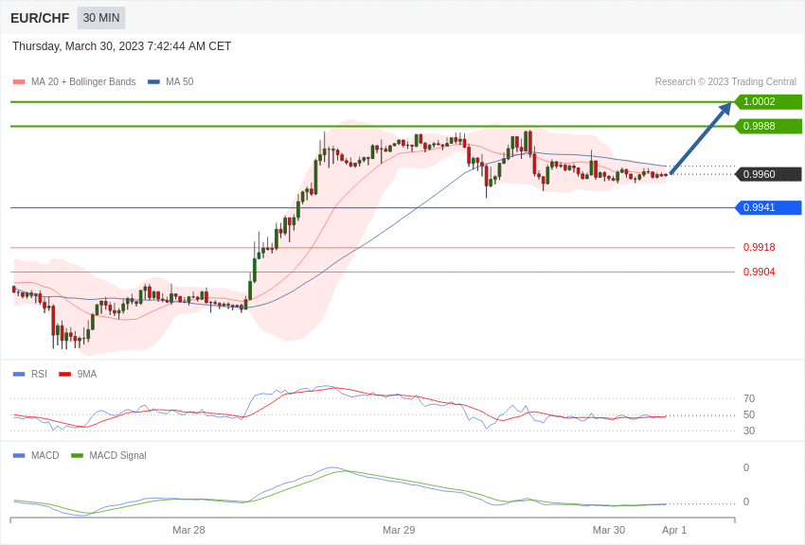The height and width of the screenshot is (545, 805).
Task: Click the pink MA 20 legend swatch
Action: (x=19, y=82)
